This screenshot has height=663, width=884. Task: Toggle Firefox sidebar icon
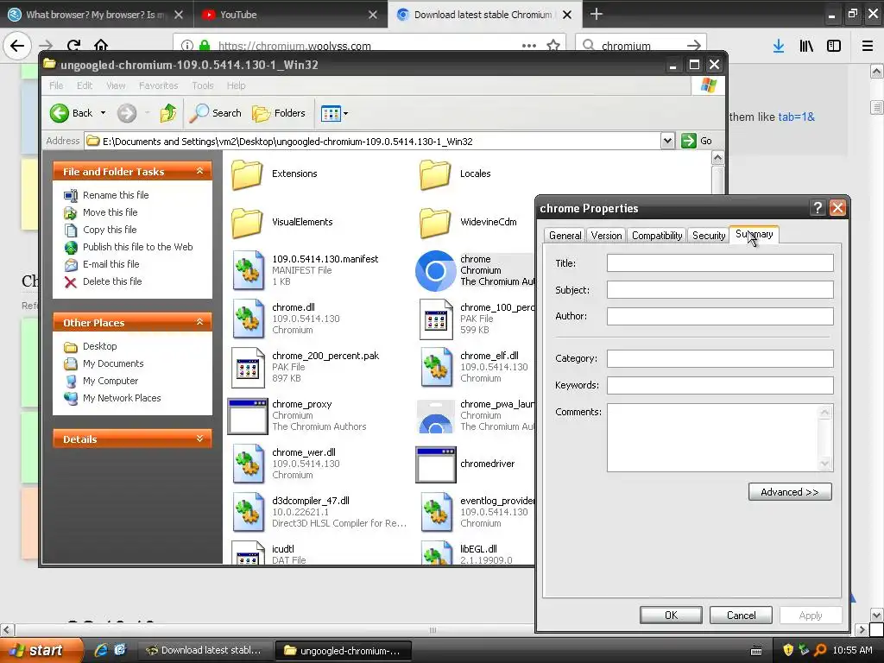click(x=834, y=46)
